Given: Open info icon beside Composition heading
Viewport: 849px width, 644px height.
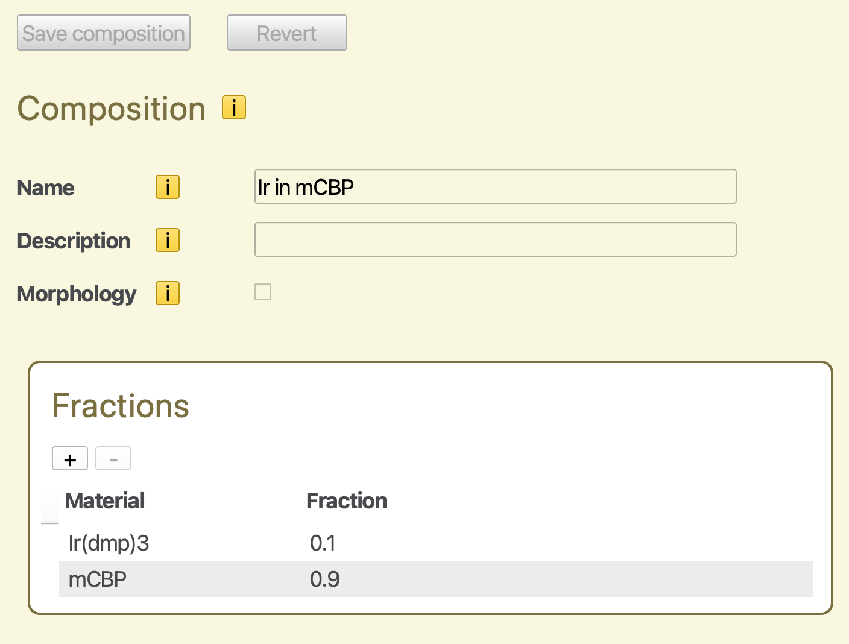Looking at the screenshot, I should tap(234, 108).
